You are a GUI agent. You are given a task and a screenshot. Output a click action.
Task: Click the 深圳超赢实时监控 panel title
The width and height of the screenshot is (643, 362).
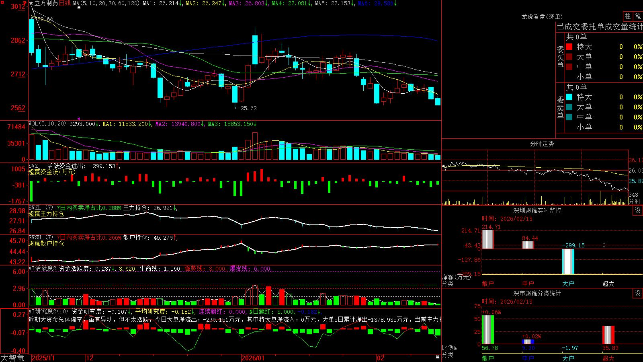[537, 210]
